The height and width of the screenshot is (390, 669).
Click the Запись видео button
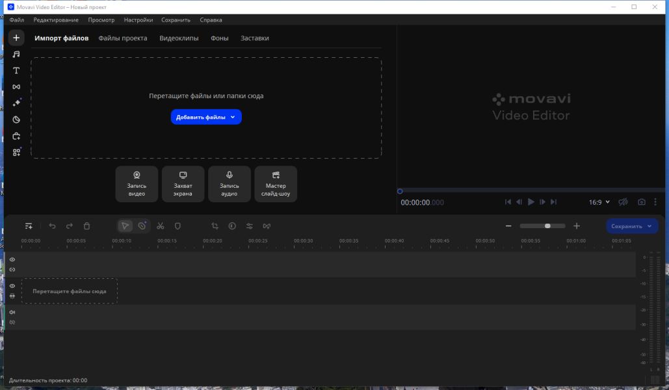coord(137,184)
